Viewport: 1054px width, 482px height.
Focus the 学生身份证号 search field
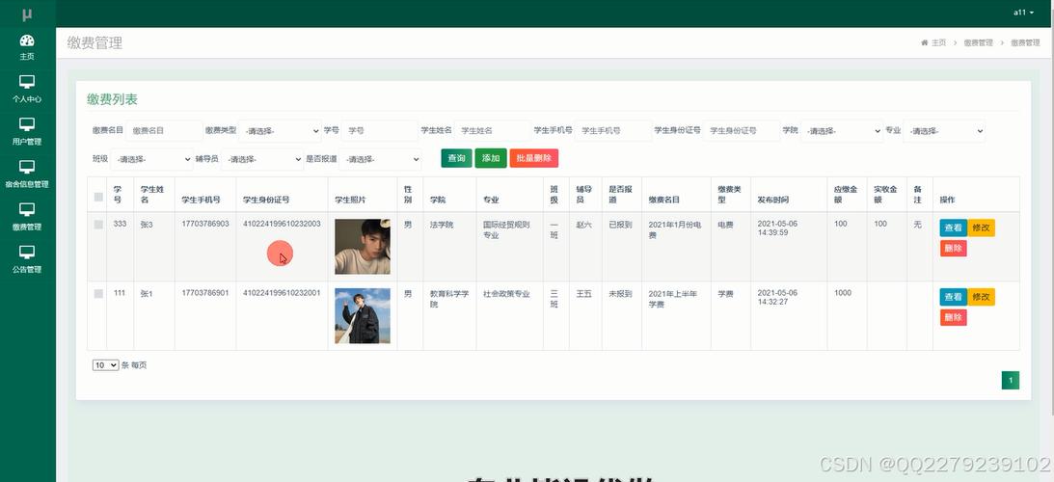(x=743, y=131)
